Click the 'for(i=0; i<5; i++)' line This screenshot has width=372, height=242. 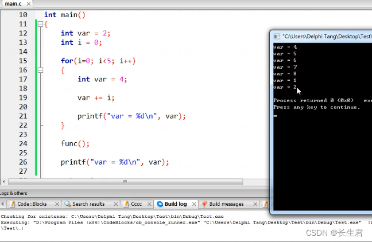point(98,61)
